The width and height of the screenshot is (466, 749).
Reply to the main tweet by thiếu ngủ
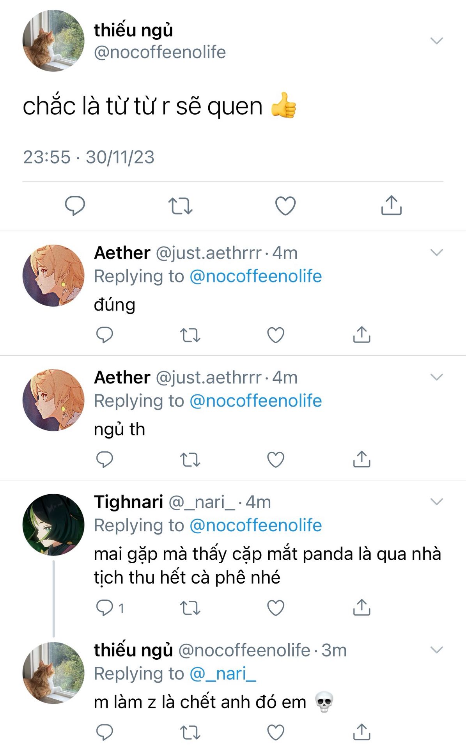pos(75,206)
